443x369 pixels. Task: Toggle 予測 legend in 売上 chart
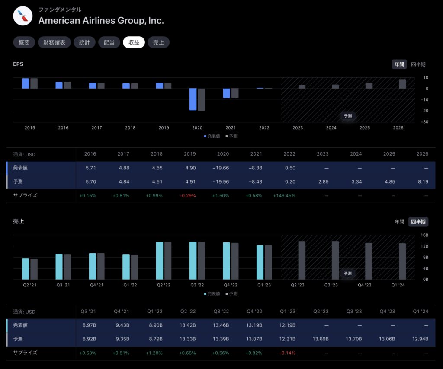click(231, 294)
